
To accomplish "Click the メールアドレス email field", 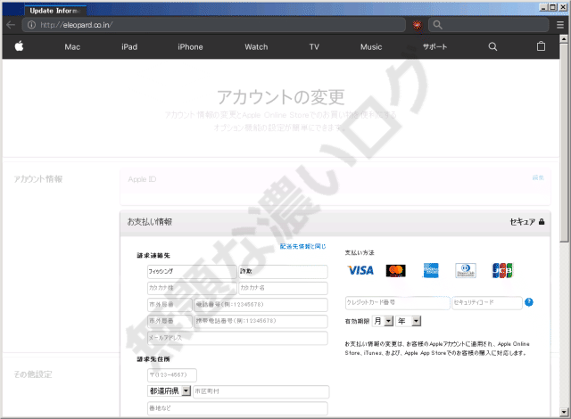I will pyautogui.click(x=237, y=338).
